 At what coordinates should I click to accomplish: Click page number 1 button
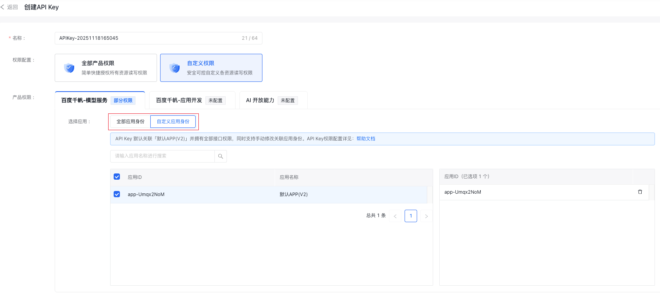point(411,216)
